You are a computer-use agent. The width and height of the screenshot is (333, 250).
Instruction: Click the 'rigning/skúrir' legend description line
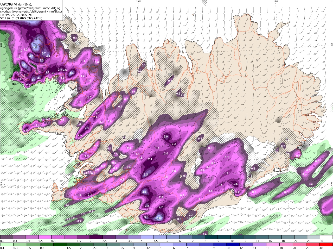coord(30,8)
